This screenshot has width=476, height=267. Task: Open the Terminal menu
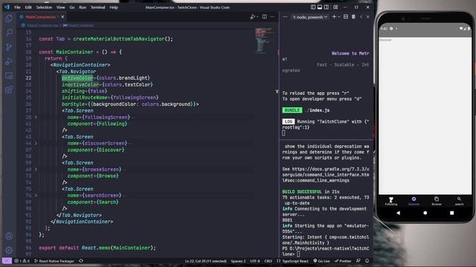click(x=97, y=7)
